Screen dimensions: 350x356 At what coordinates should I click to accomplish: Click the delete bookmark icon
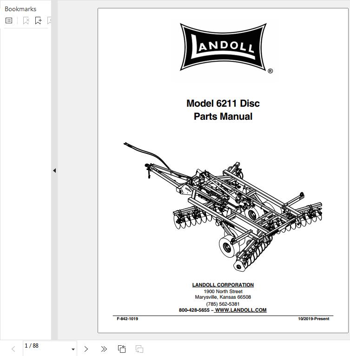pyautogui.click(x=26, y=21)
